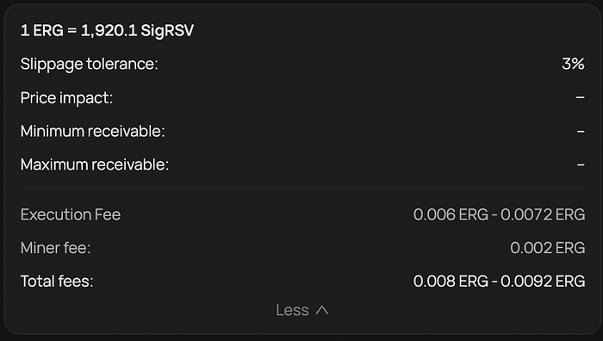The image size is (603, 341).
Task: Click the upward chevron next to Less
Action: coord(322,310)
